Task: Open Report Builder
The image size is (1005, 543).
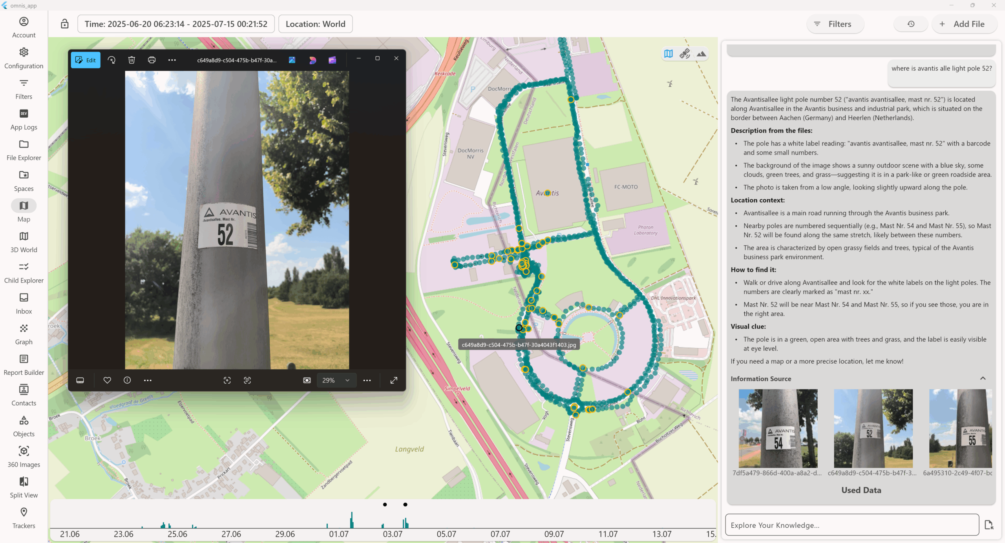Action: [x=24, y=365]
